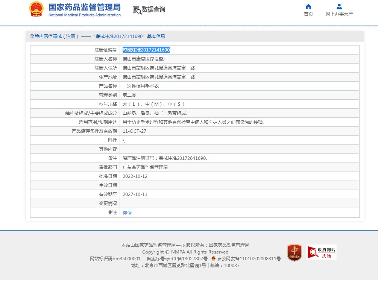Open the 数据查询 search icon

click(137, 10)
